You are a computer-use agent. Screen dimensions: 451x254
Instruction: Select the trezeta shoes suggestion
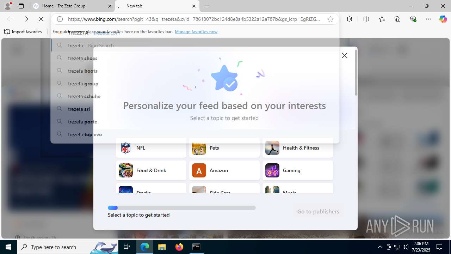click(195, 58)
